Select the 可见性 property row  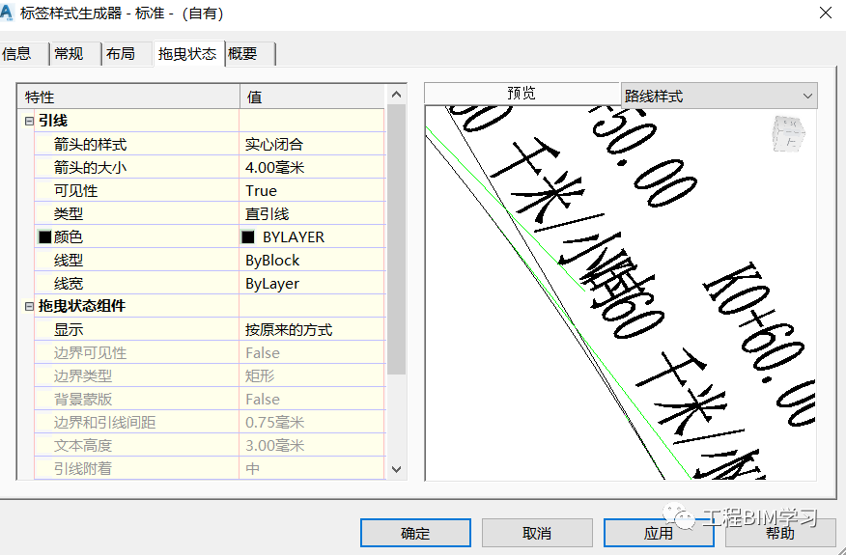[x=210, y=190]
